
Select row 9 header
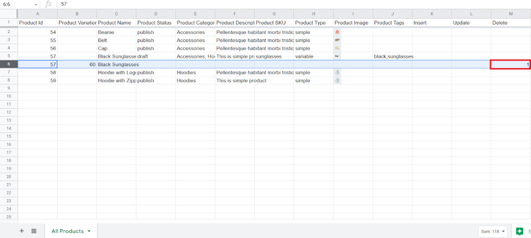(8, 88)
